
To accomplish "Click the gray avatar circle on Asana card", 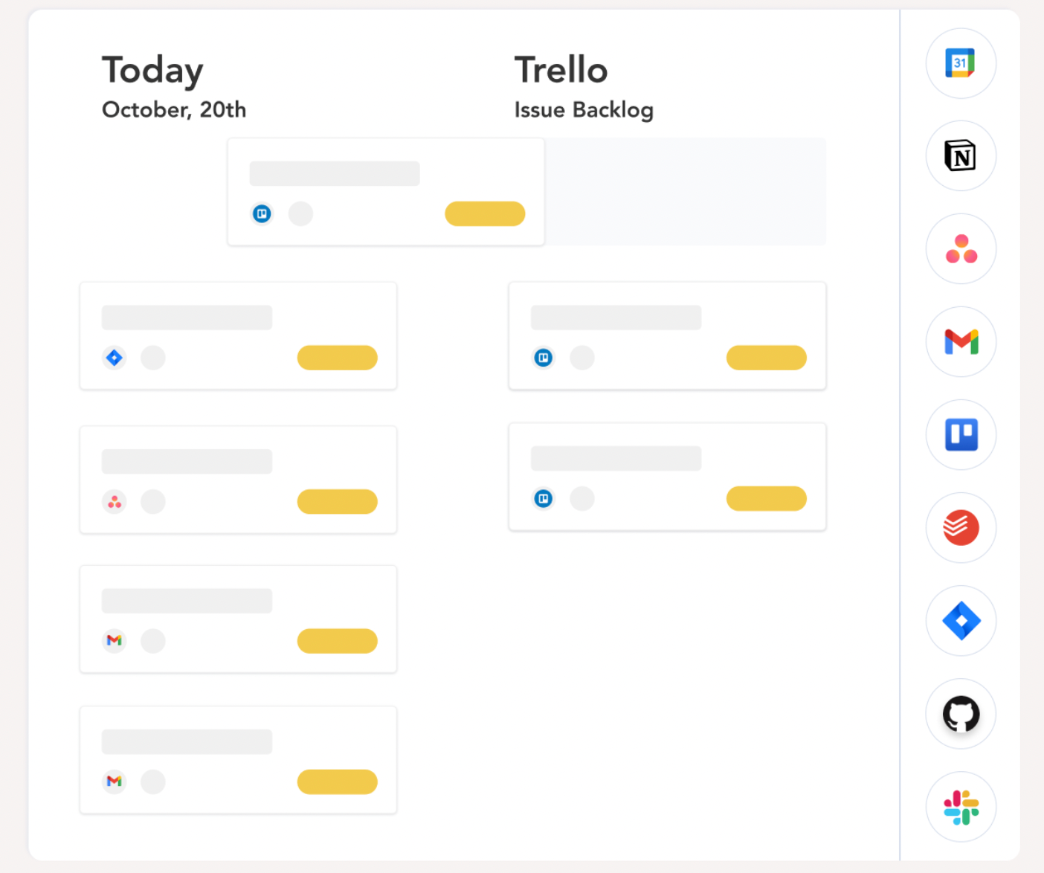I will 153,502.
